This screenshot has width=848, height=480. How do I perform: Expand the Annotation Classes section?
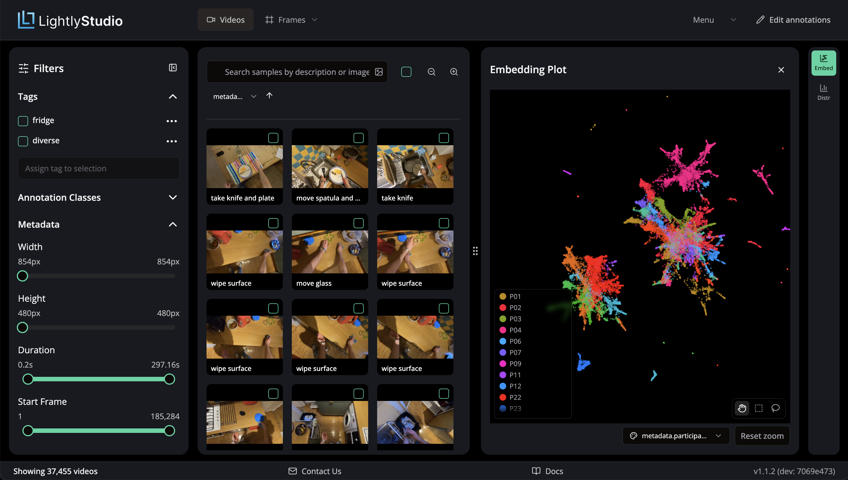pyautogui.click(x=173, y=197)
